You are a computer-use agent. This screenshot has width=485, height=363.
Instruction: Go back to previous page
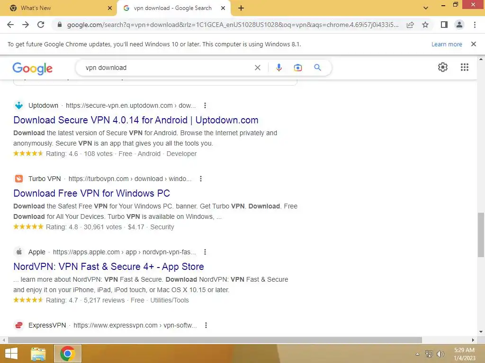click(10, 25)
